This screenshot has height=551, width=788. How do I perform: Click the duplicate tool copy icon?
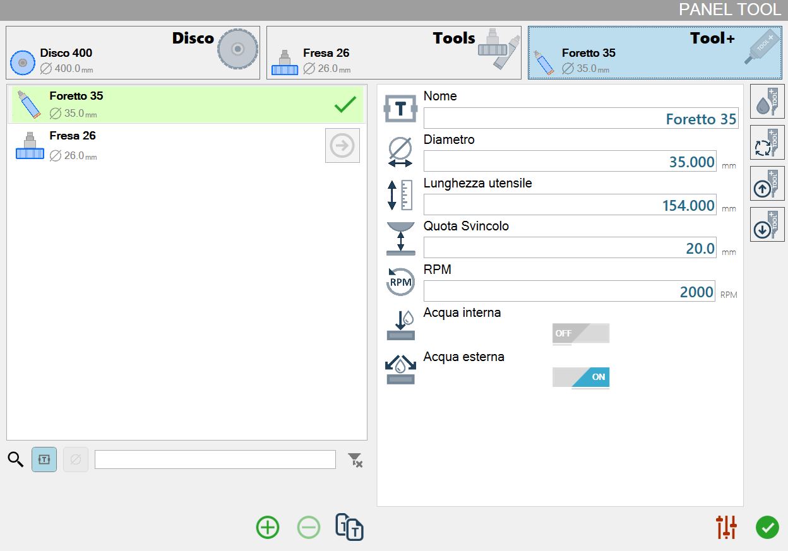pyautogui.click(x=349, y=527)
